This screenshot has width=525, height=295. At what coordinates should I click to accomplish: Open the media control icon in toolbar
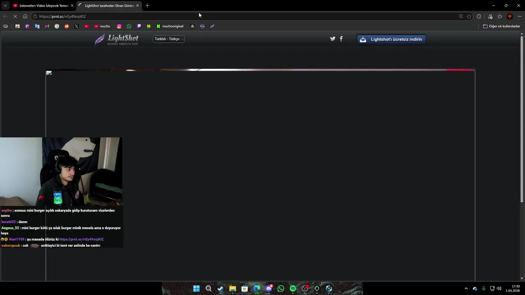490,16
